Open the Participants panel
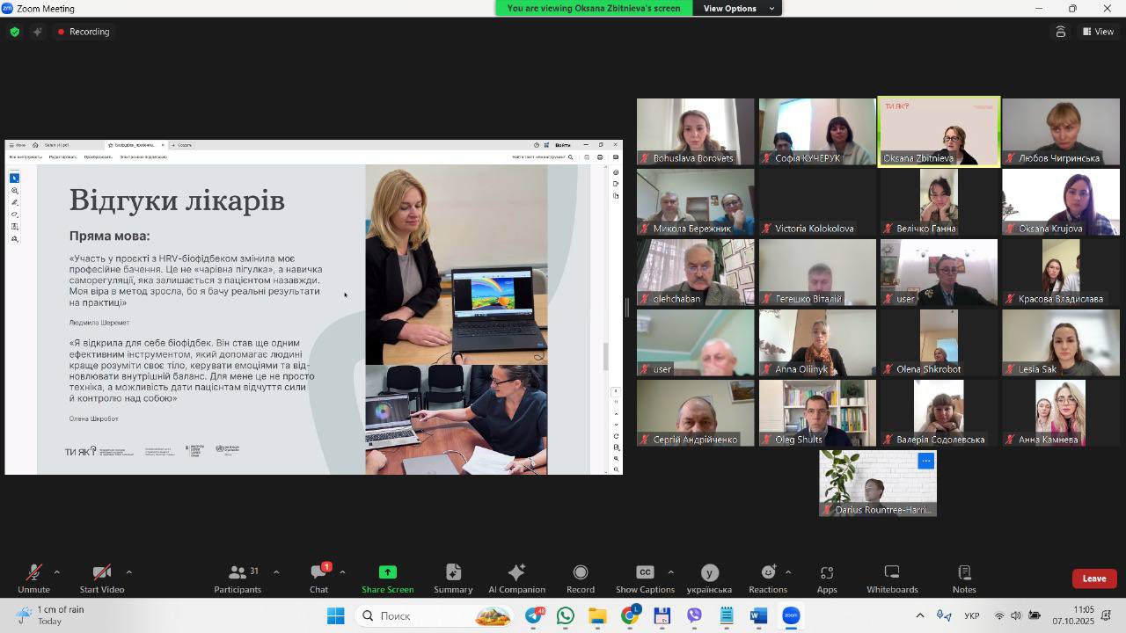Image resolution: width=1126 pixels, height=633 pixels. point(238,578)
